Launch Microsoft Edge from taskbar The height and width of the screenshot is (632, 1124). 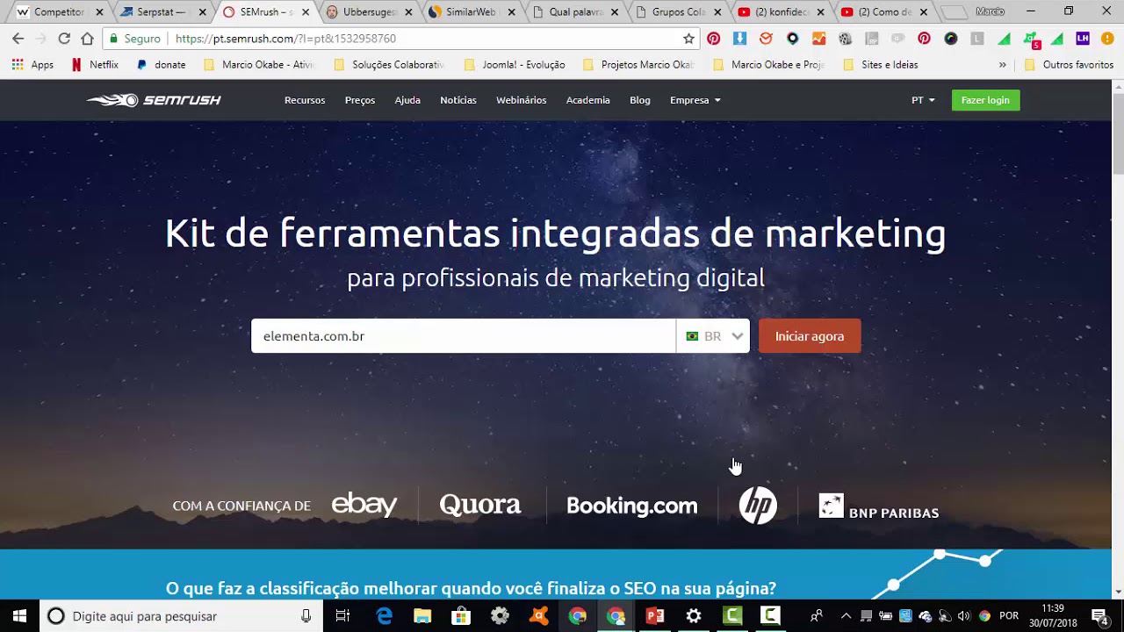pyautogui.click(x=384, y=616)
